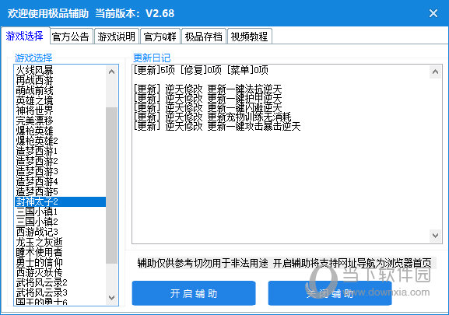Open the 极品存档 tab
The width and height of the screenshot is (449, 315).
[204, 37]
